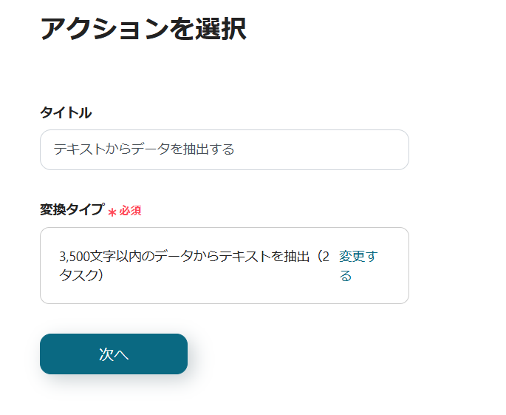
Task: Click the 変更する link
Action: [x=358, y=266]
